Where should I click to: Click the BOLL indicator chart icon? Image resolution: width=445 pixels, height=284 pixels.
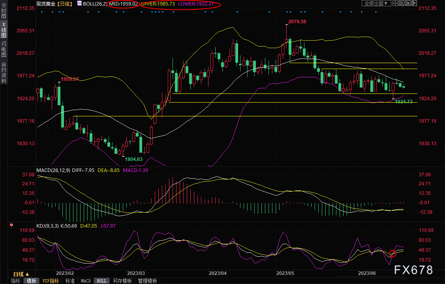(x=79, y=4)
